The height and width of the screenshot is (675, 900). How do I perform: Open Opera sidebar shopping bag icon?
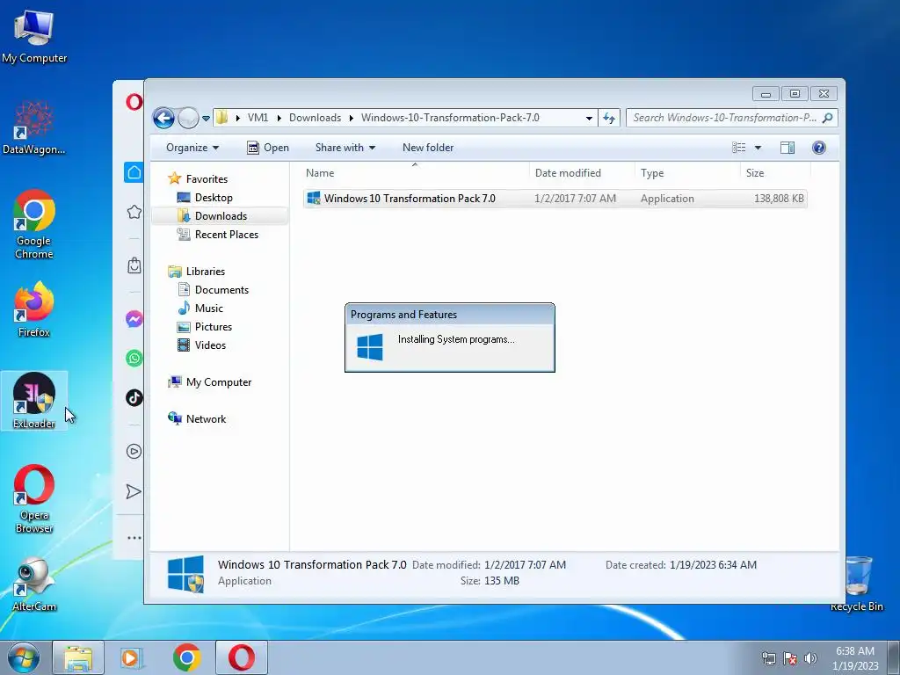[x=134, y=265]
